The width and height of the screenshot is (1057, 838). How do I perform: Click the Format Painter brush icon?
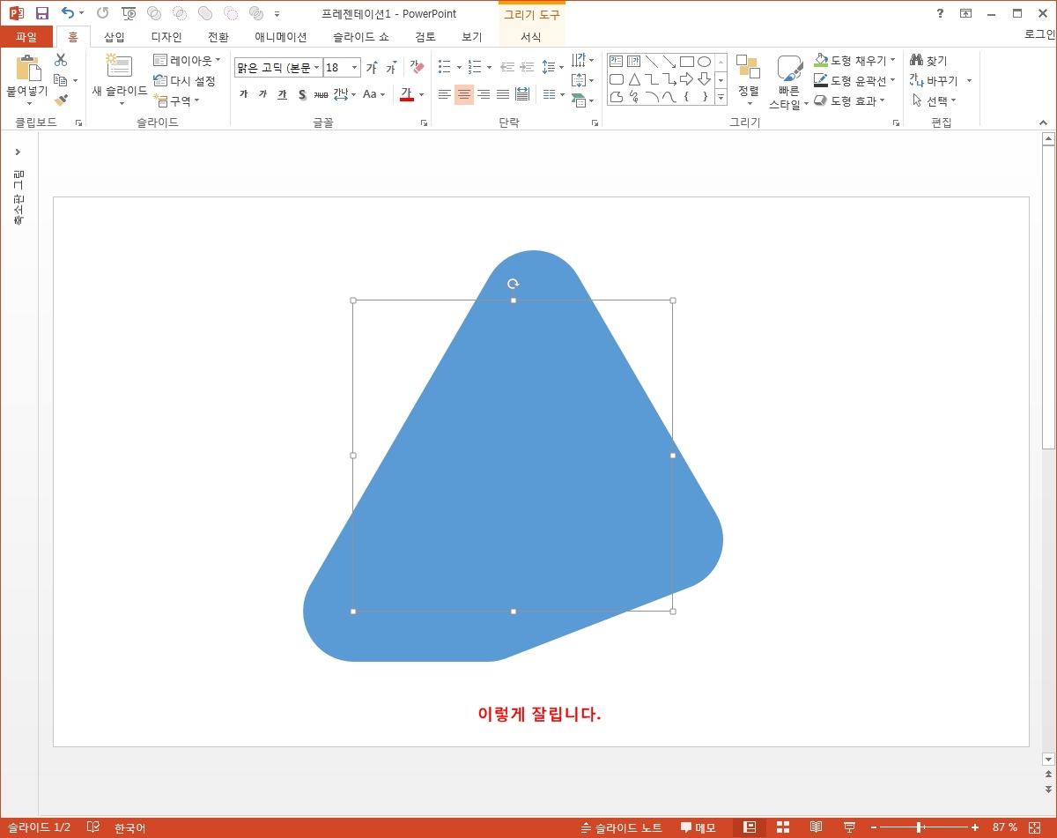pos(61,100)
